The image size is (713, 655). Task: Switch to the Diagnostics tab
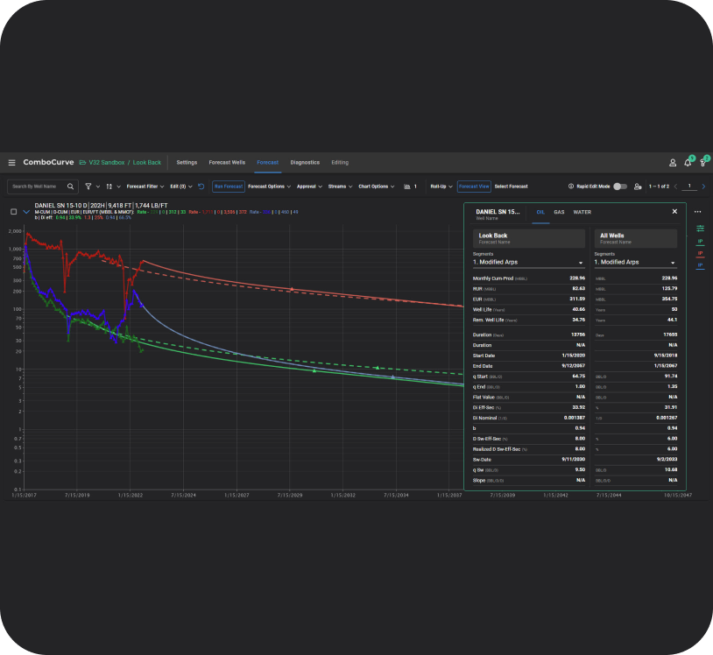coord(305,162)
